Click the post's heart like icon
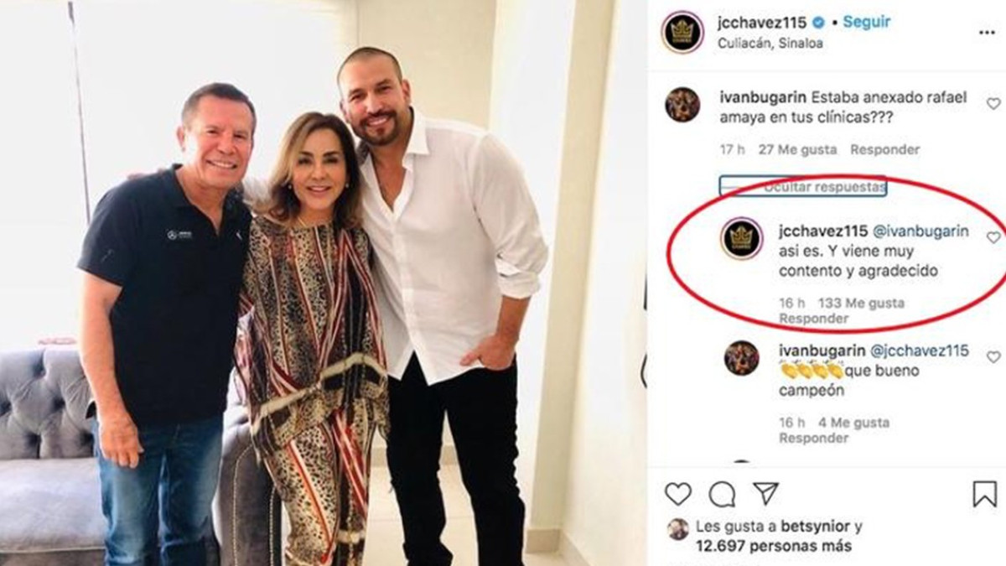Image resolution: width=1006 pixels, height=566 pixels. coord(677,494)
